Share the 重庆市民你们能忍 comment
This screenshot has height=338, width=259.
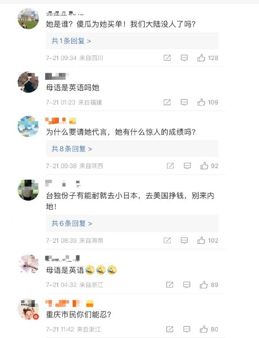tap(170, 329)
